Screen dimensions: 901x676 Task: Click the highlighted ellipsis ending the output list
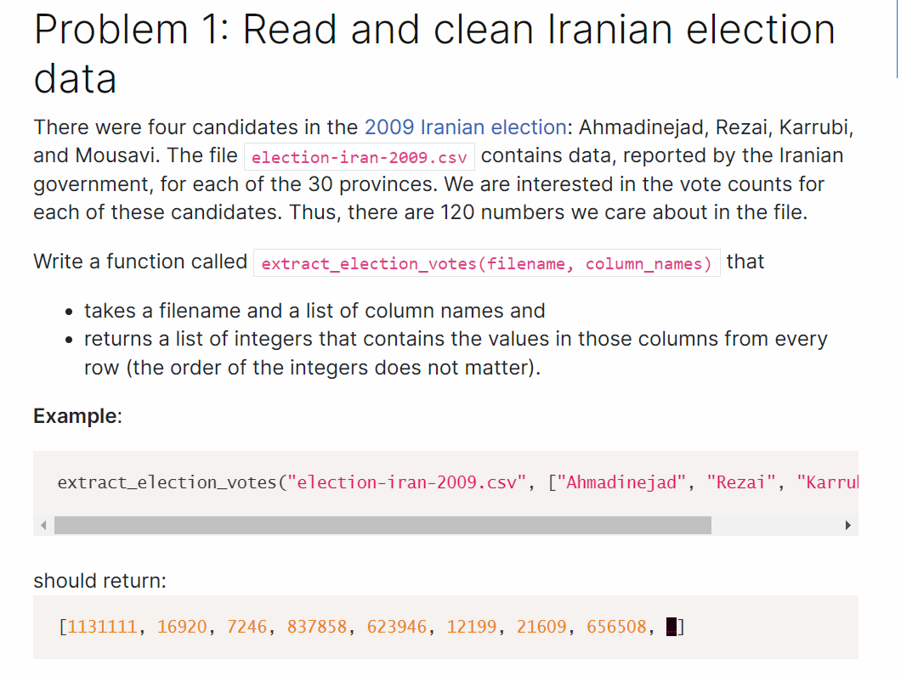coord(671,627)
